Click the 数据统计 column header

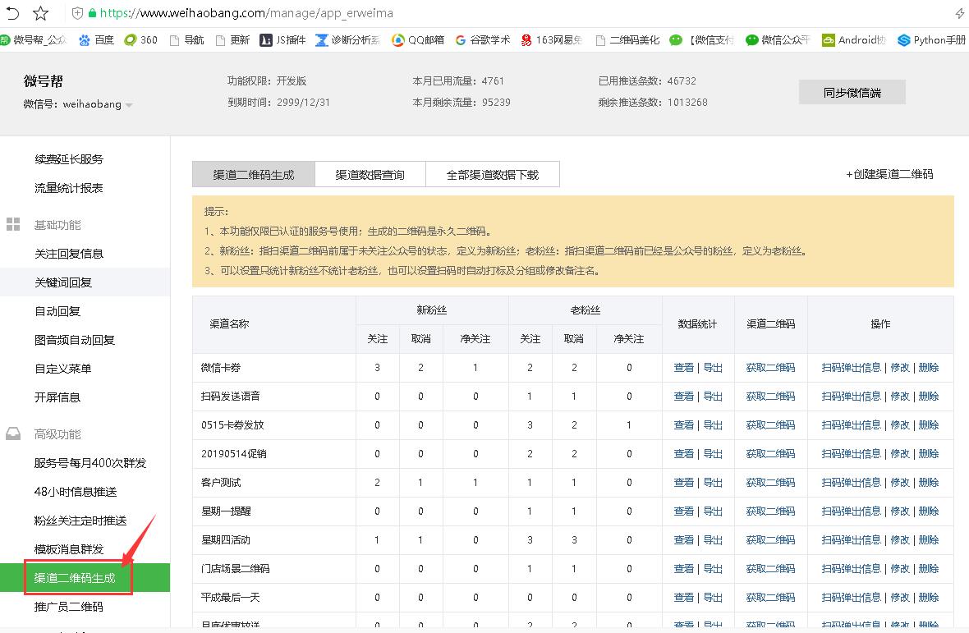(697, 323)
